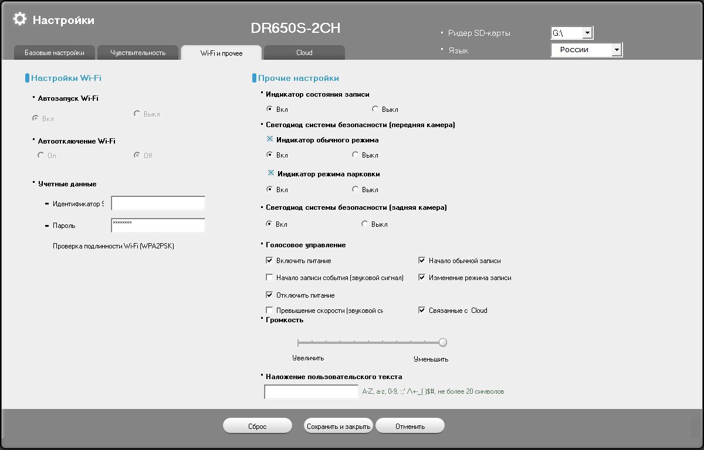Switch to the Чувствительность tab
The image size is (704, 450).
point(138,53)
